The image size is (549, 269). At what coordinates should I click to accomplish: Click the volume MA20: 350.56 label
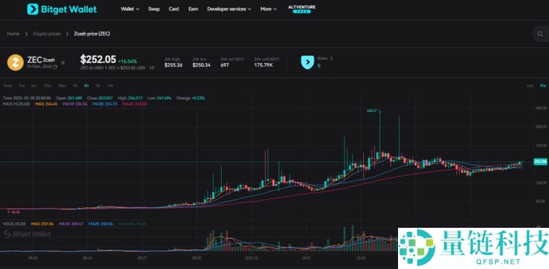click(x=101, y=224)
